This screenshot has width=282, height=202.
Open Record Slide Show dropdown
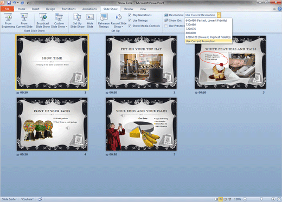pos(119,21)
